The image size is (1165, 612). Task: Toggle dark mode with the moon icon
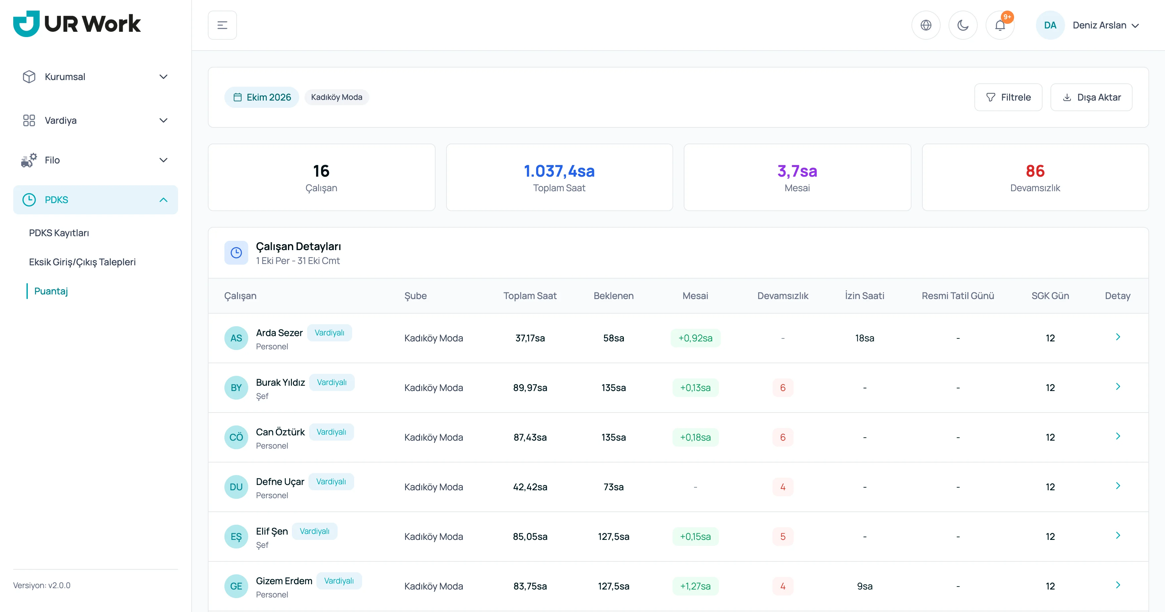pos(963,25)
